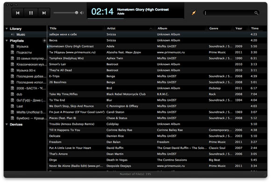The height and width of the screenshot is (183, 271).
Task: Select the track Весна by Snizza
Action: (157, 41)
